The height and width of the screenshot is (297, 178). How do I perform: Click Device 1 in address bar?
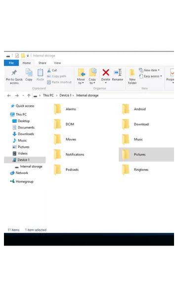[x=65, y=95]
